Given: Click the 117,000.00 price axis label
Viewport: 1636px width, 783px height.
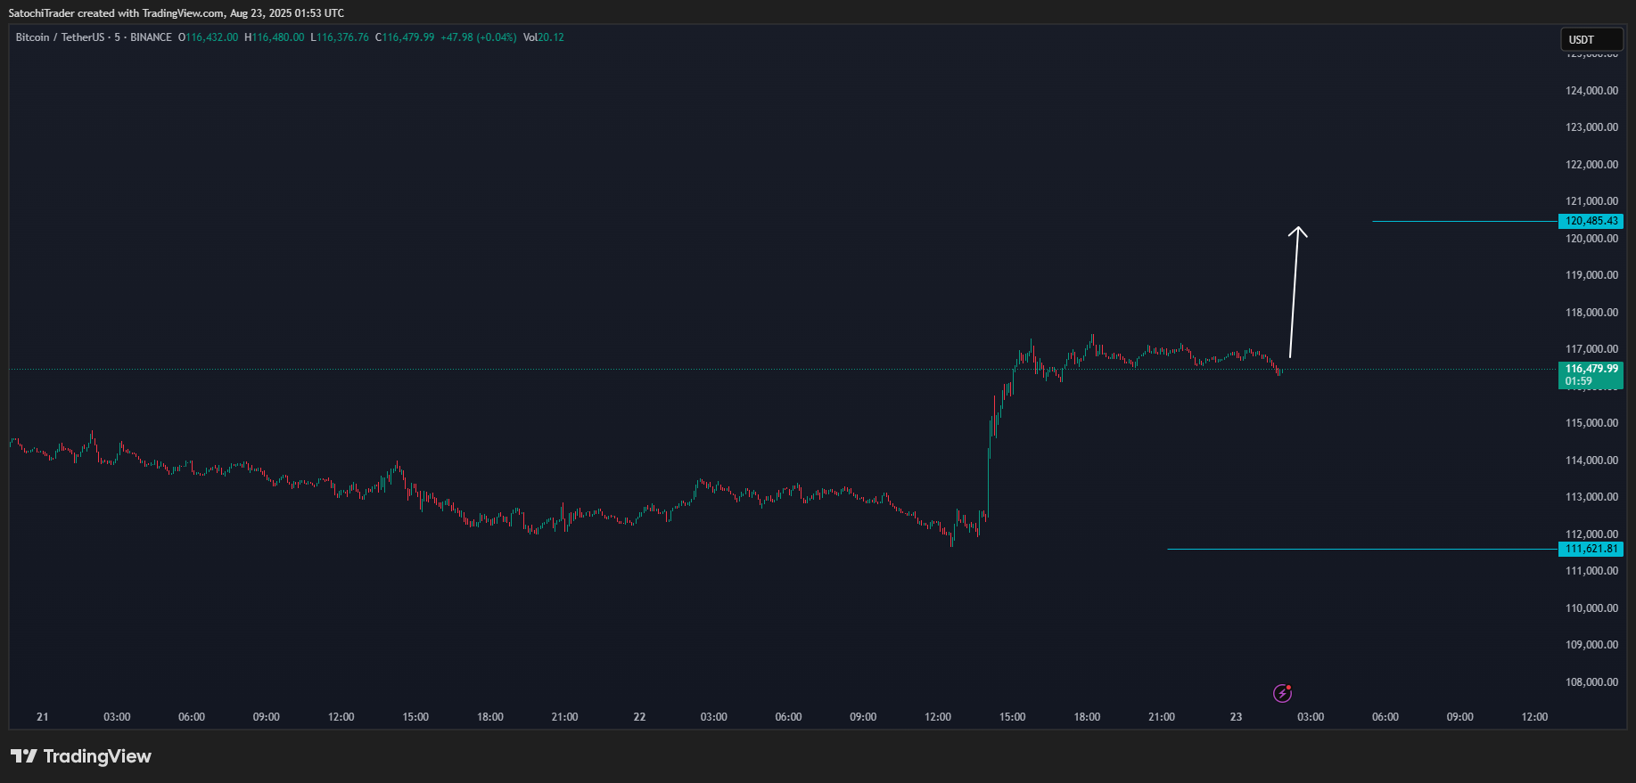Looking at the screenshot, I should pyautogui.click(x=1591, y=349).
